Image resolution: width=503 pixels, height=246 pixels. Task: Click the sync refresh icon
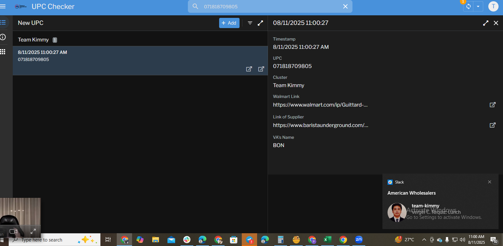pos(468,6)
